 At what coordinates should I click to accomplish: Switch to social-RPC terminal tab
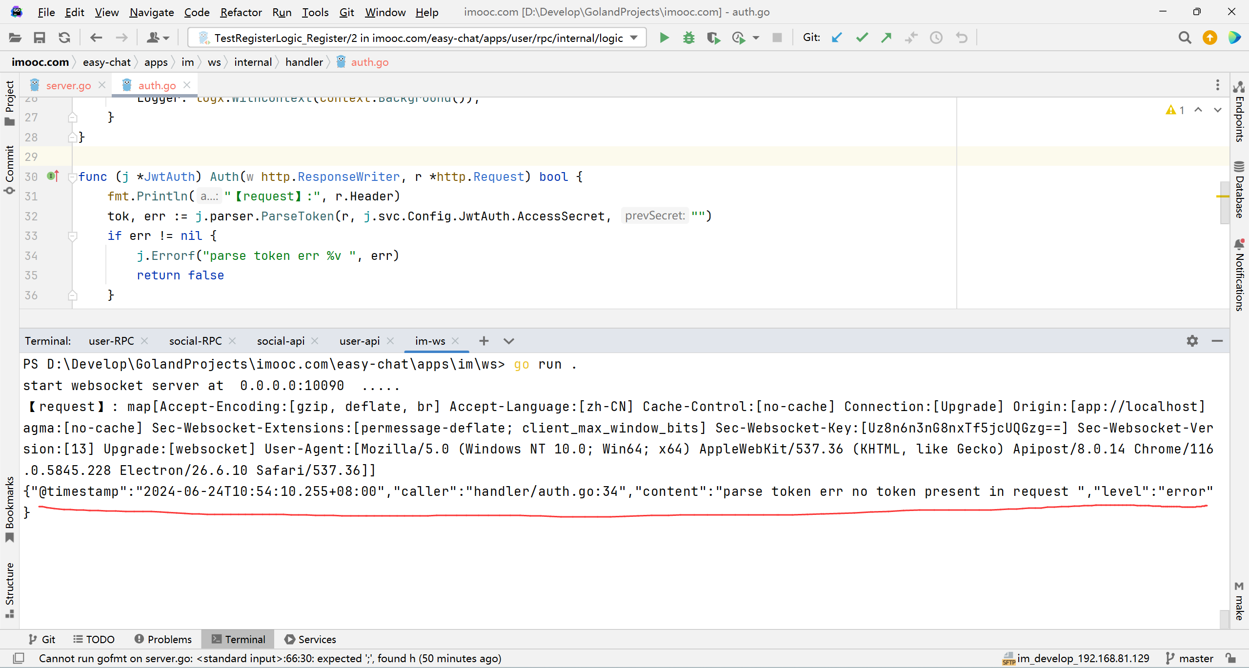195,341
